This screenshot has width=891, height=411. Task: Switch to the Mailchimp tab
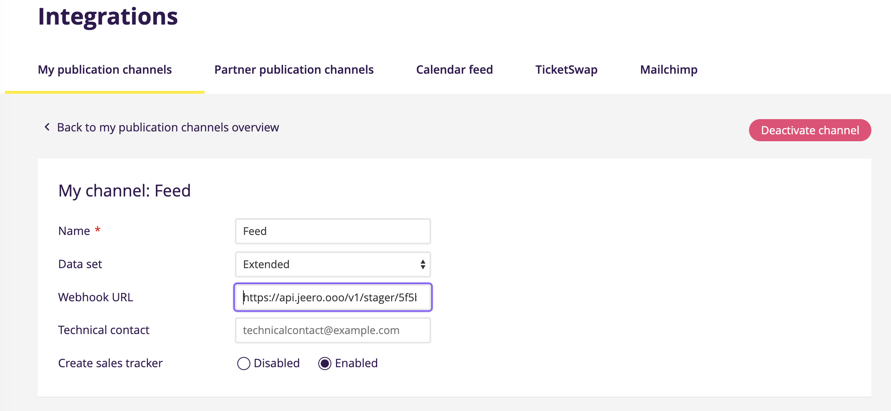pos(668,70)
